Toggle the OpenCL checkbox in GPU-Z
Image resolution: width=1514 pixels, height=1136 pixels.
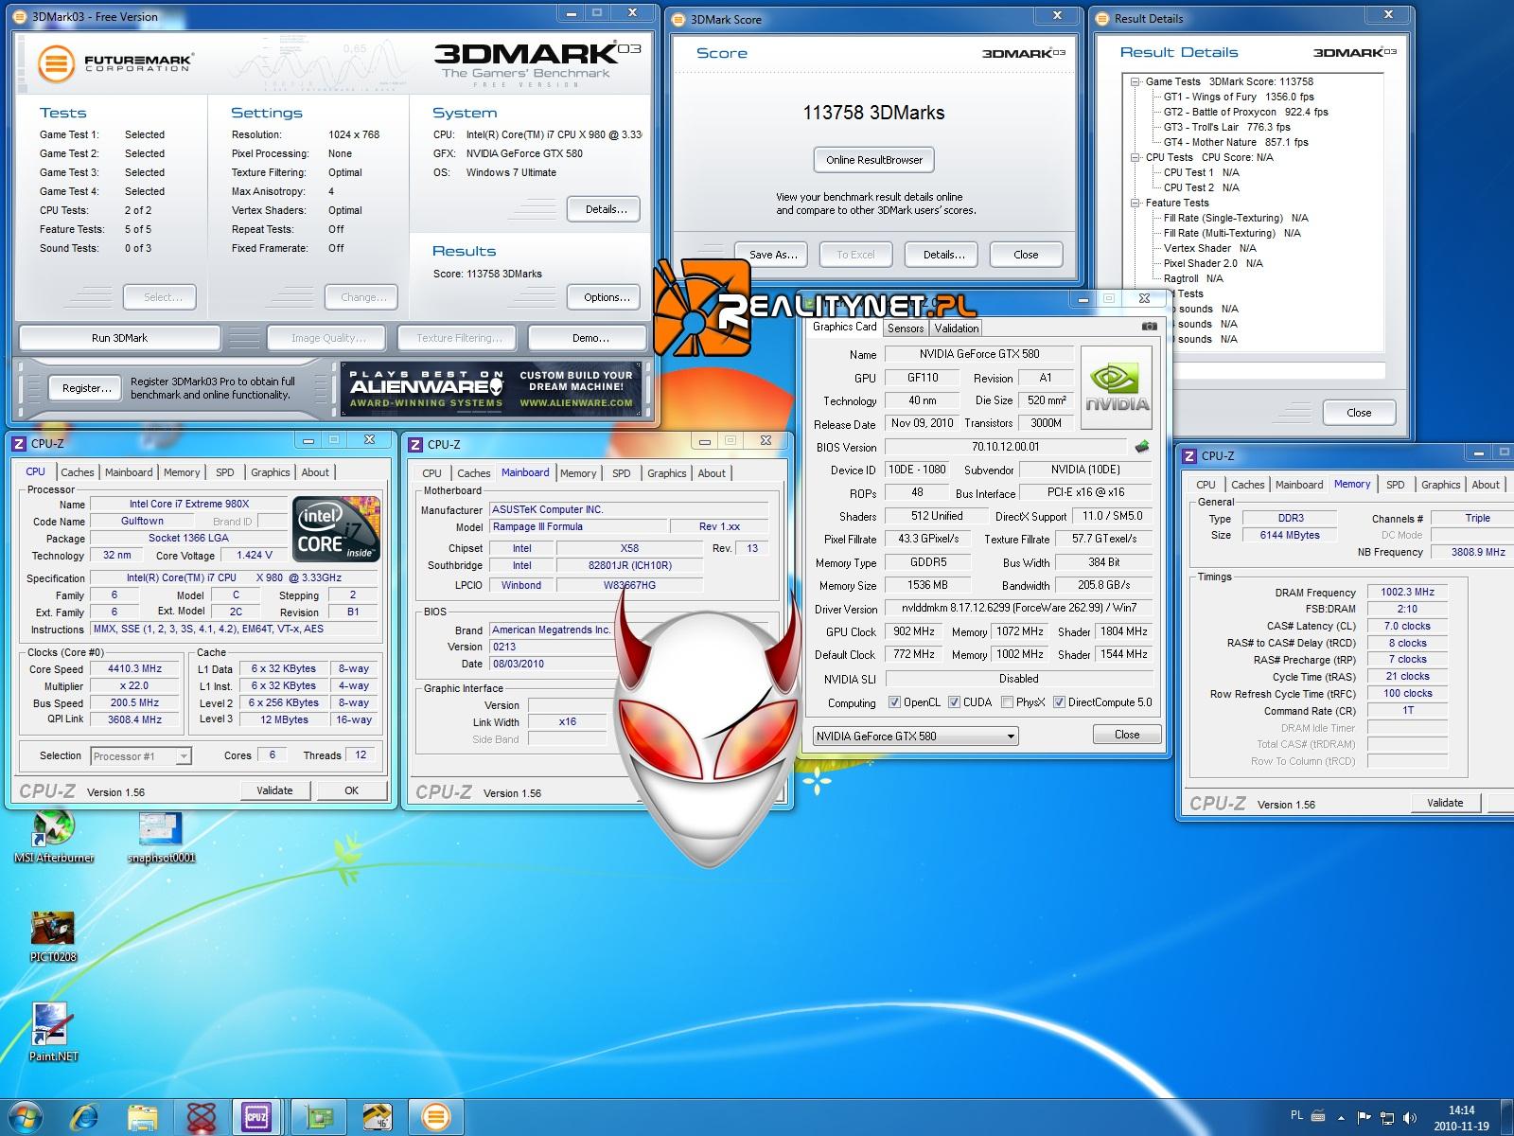894,702
